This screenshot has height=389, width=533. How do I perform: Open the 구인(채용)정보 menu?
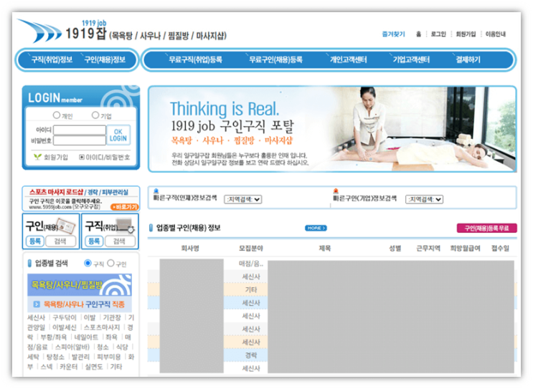pyautogui.click(x=105, y=59)
